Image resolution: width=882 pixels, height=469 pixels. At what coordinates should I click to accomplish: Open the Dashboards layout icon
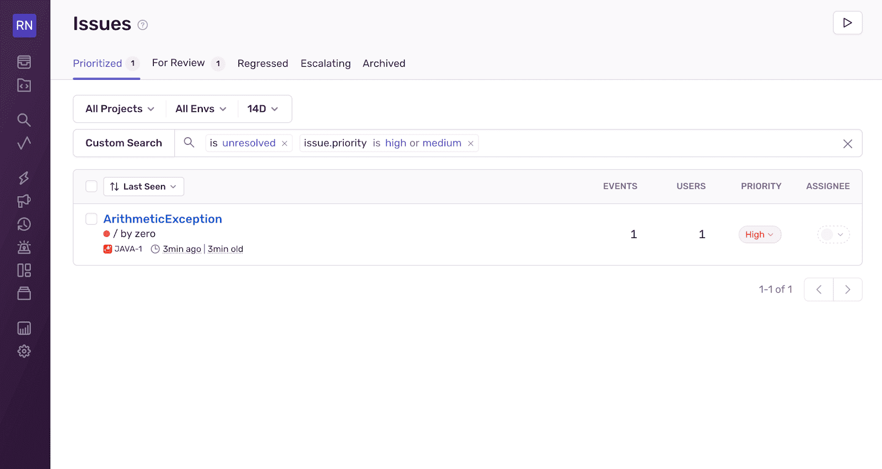coord(24,270)
